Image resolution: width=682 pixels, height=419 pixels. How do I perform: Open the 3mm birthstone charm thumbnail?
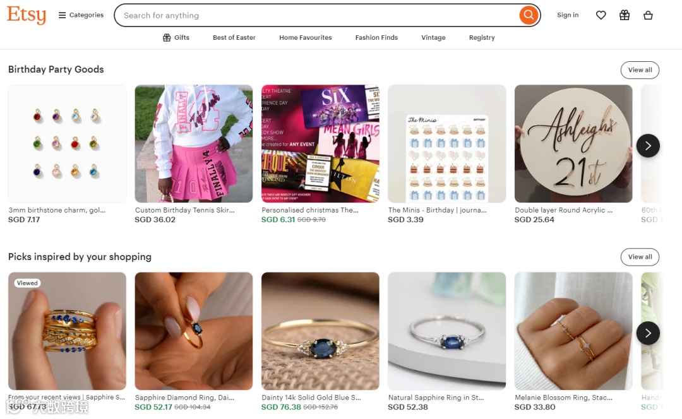point(67,143)
